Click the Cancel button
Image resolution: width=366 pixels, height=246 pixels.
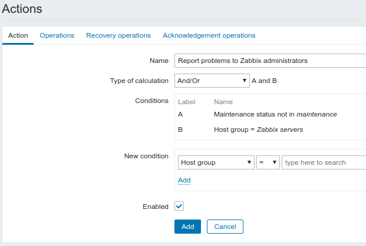(225, 227)
